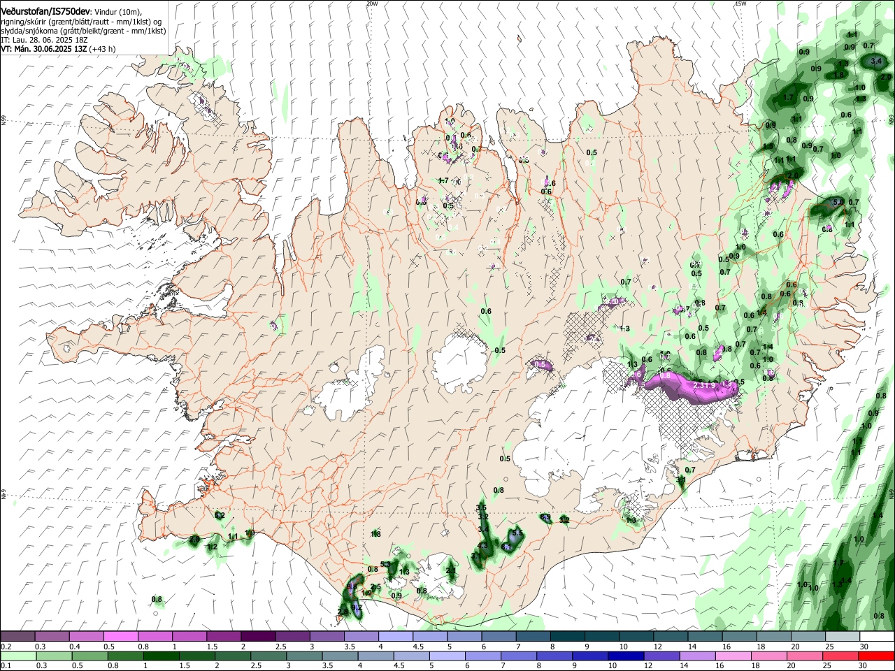Click the 0.1 label under the bottom scale
The image size is (895, 671).
click(x=6, y=666)
